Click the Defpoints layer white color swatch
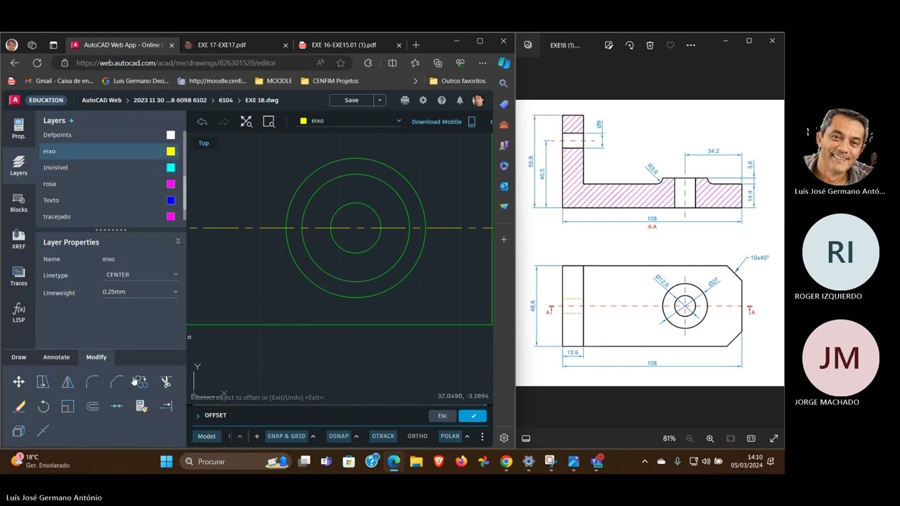The width and height of the screenshot is (900, 506). (171, 135)
